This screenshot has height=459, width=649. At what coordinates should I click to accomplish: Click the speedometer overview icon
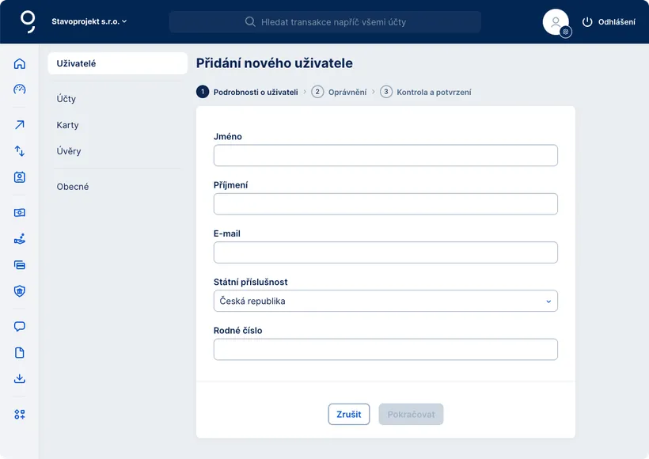[x=20, y=89]
